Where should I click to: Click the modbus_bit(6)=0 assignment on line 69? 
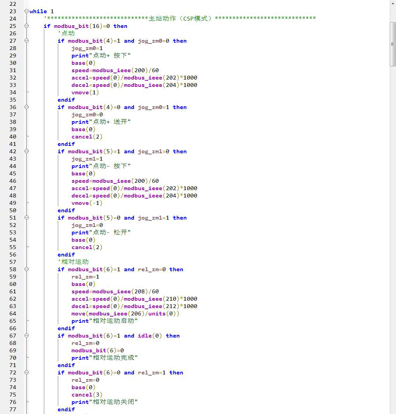pos(97,350)
